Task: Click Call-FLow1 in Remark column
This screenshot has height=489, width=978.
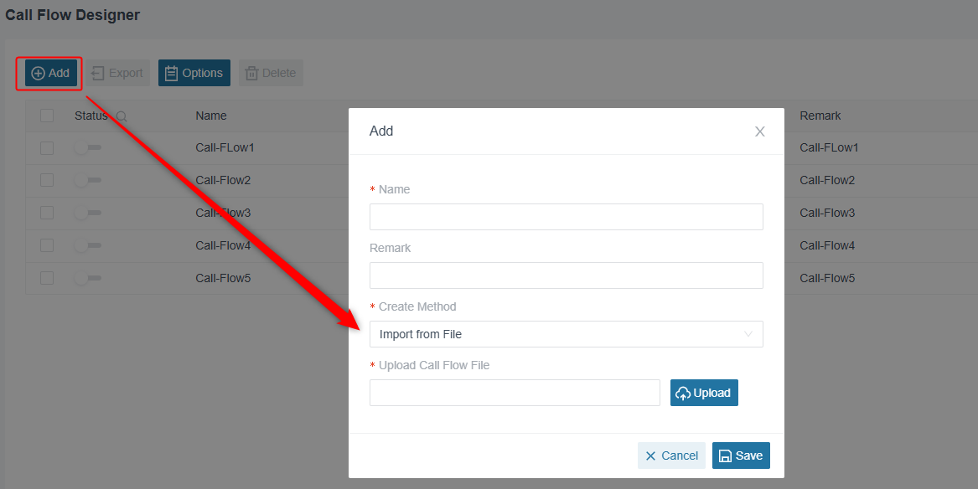Action: tap(829, 147)
